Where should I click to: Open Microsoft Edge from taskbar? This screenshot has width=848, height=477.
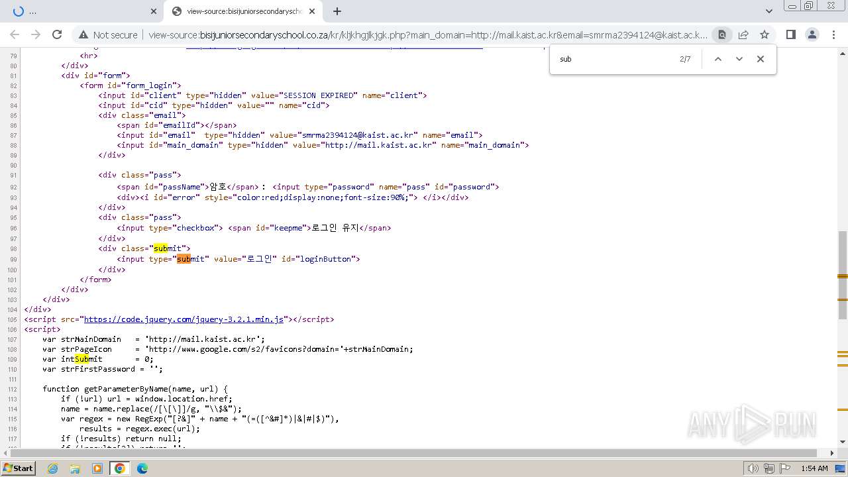142,468
